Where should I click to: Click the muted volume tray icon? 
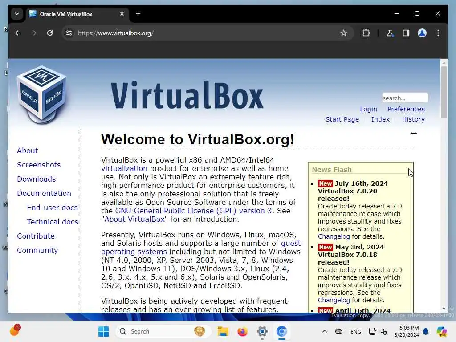[384, 332]
